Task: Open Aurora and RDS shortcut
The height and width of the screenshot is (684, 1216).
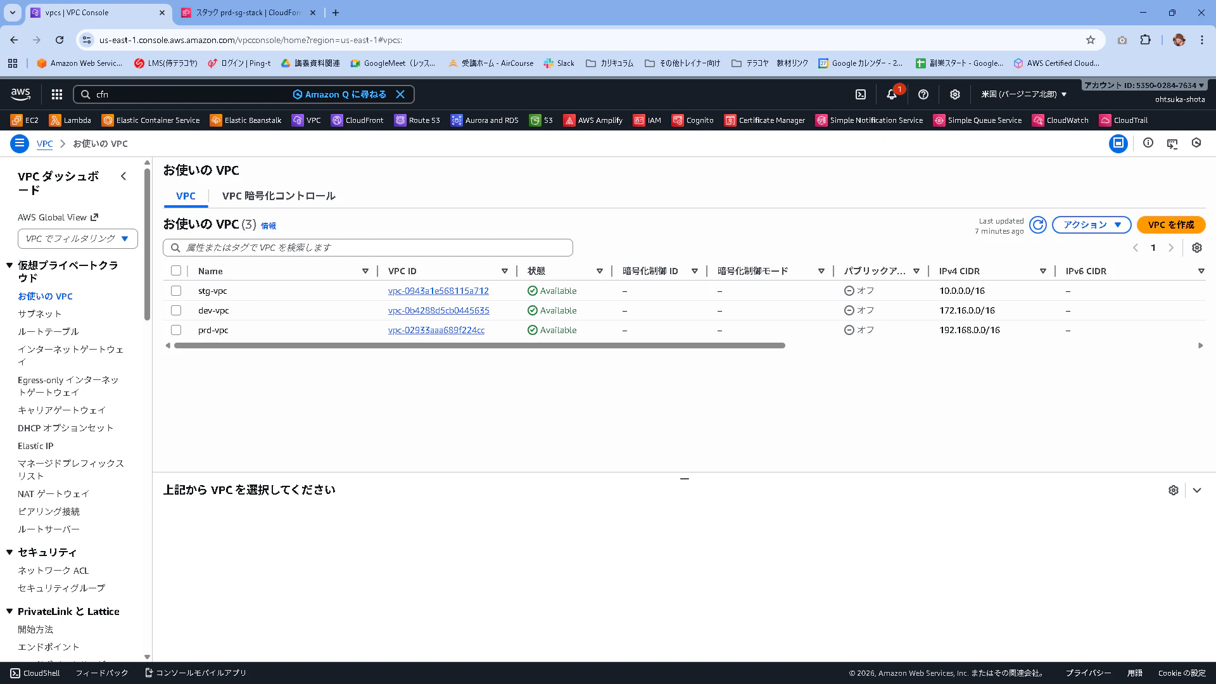Action: tap(484, 120)
